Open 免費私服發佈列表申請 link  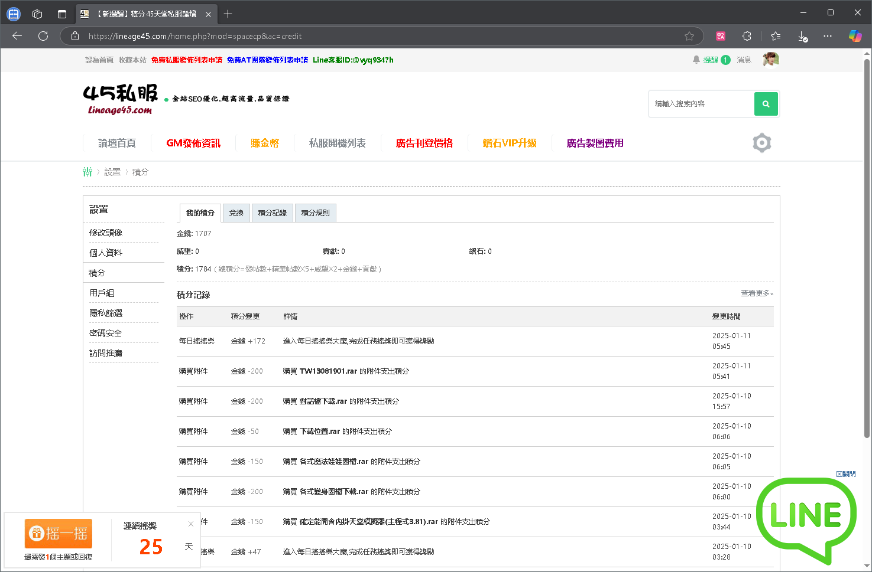[x=187, y=60]
